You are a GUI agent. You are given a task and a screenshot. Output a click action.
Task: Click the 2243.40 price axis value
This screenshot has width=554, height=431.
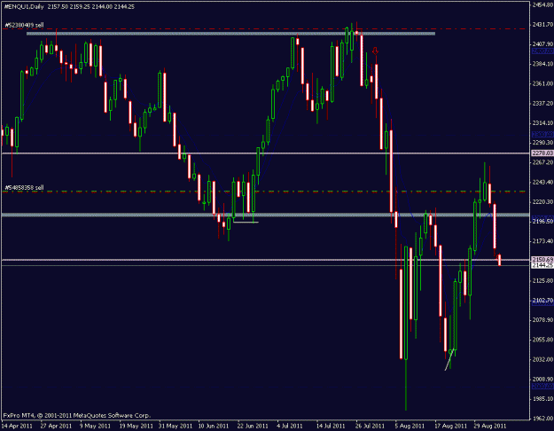coord(542,182)
